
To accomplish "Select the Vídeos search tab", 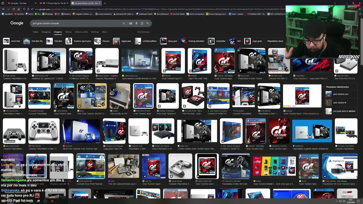I will click(68, 32).
